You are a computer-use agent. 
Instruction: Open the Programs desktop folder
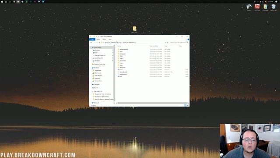pos(266,7)
